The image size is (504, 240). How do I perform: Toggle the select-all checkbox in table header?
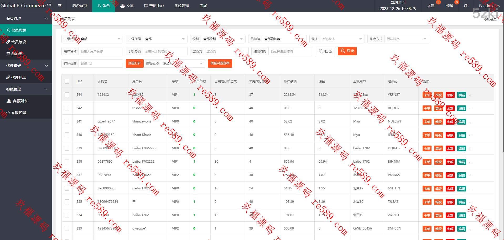(67, 81)
